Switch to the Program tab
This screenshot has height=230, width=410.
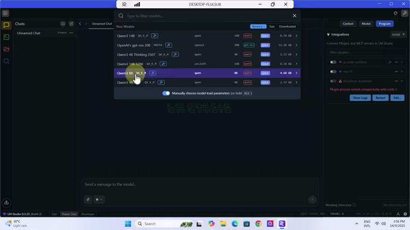pyautogui.click(x=385, y=23)
